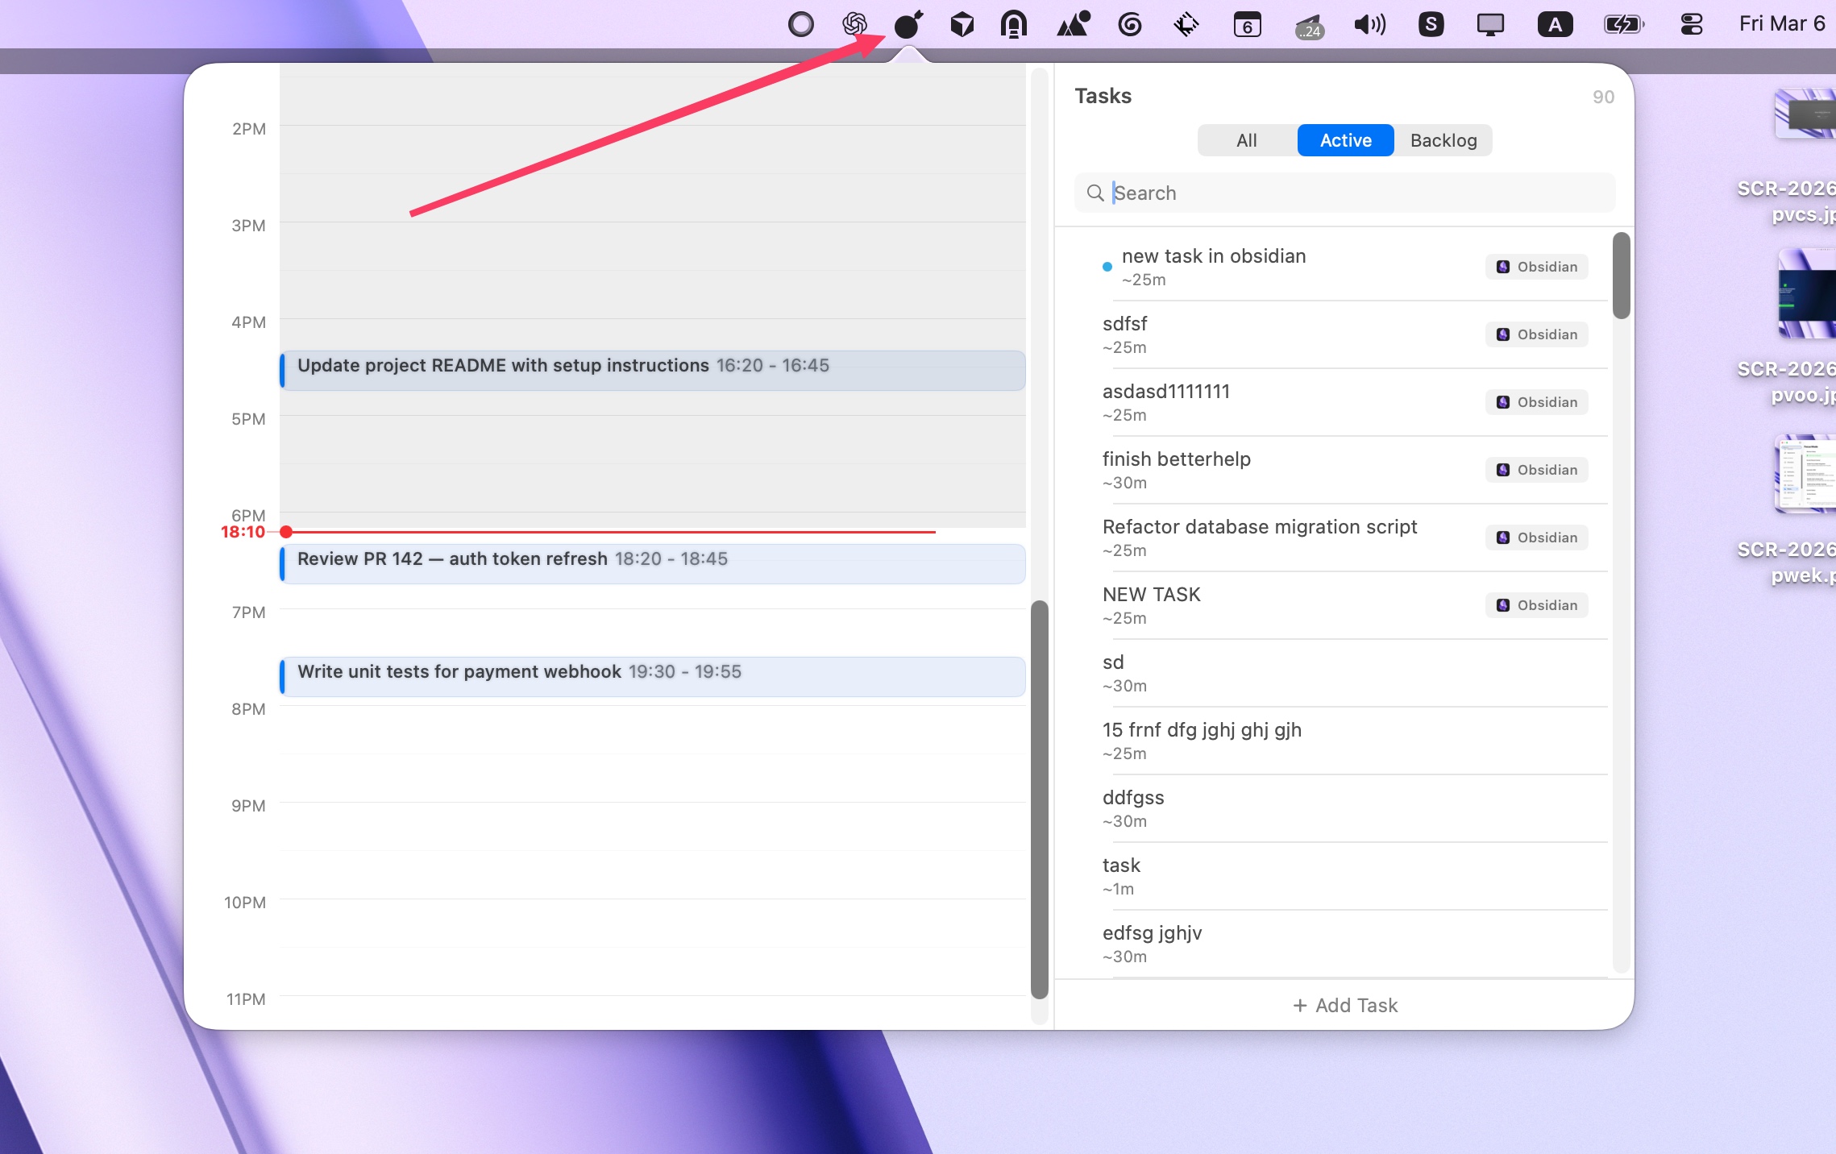
Task: Open the Fri Mar 6 date menu
Action: point(1781,23)
